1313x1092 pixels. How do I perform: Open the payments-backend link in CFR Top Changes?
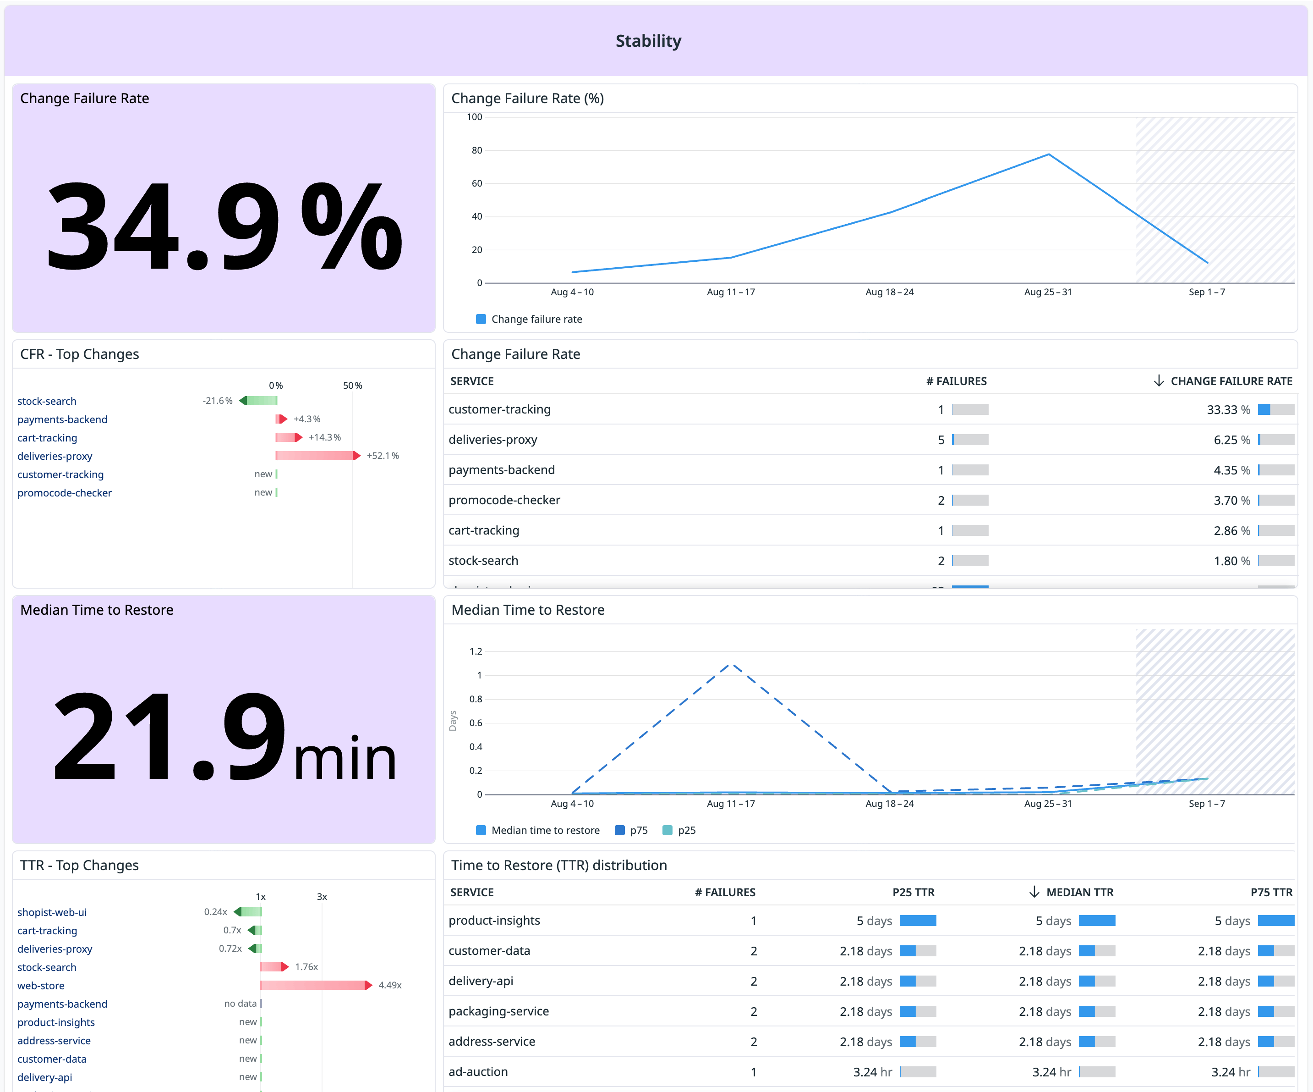[x=62, y=419]
